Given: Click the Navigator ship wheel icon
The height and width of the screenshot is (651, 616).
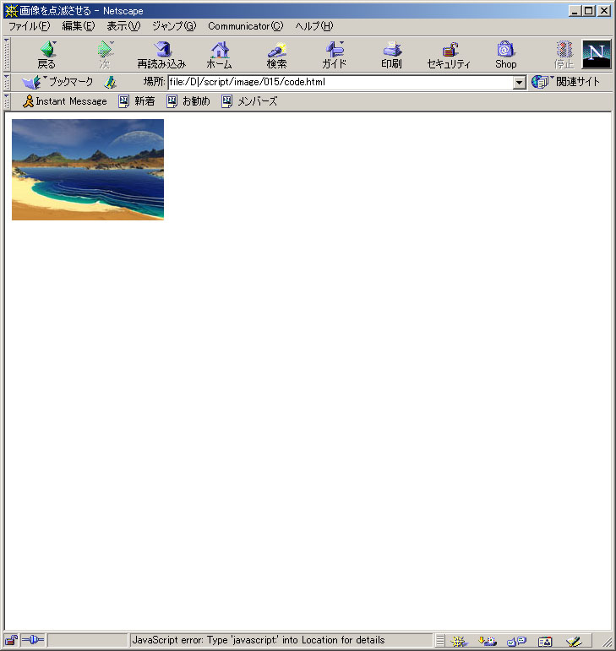Looking at the screenshot, I should [459, 641].
